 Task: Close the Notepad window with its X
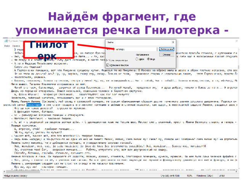coord(236,41)
